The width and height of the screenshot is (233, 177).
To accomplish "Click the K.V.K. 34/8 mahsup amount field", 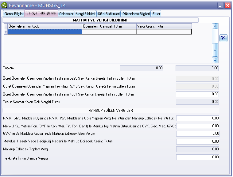I will coord(197,118).
